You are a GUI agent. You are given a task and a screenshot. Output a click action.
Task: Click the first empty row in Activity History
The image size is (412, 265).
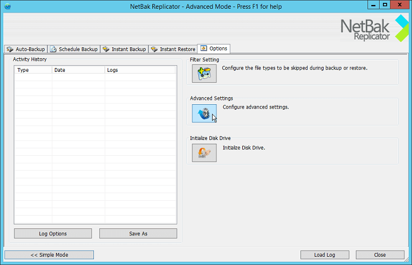[x=95, y=77]
